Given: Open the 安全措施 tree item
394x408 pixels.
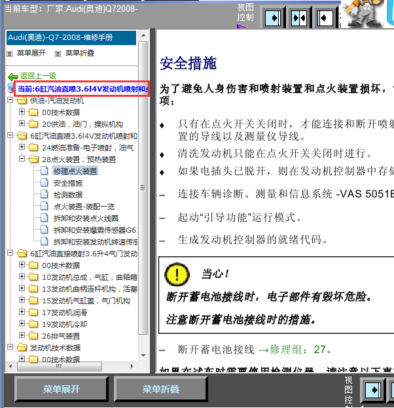Looking at the screenshot, I should coord(68,183).
